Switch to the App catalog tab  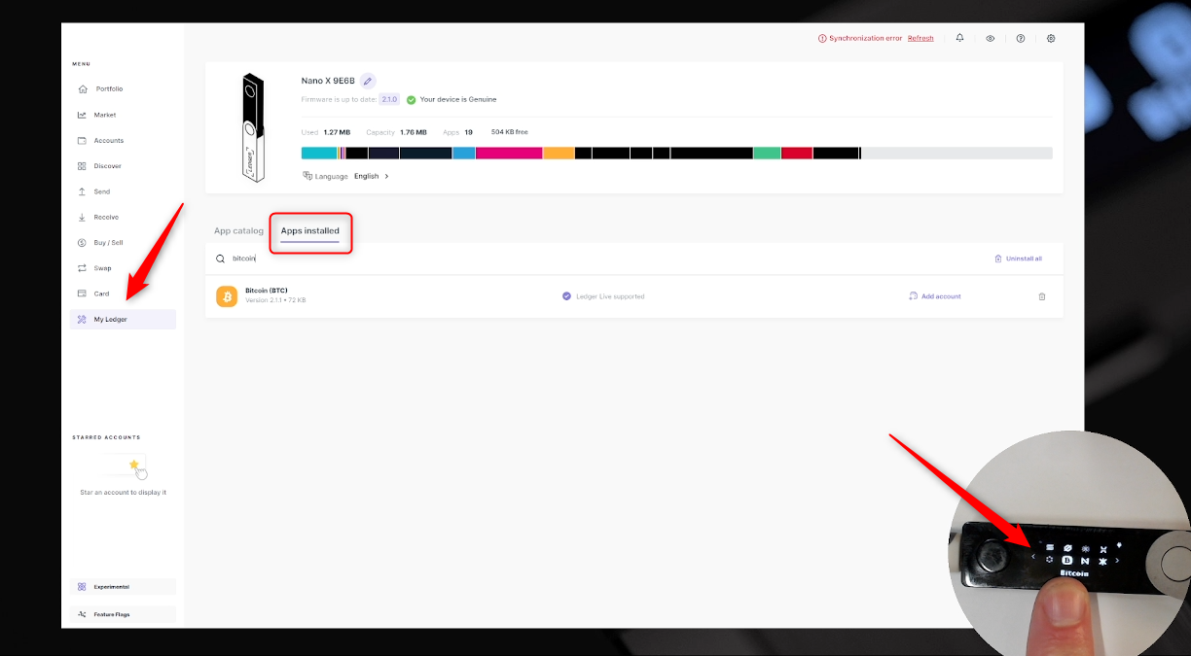click(x=238, y=231)
